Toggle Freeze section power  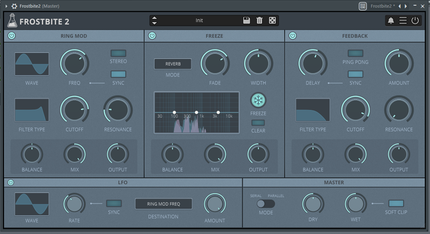pos(152,36)
